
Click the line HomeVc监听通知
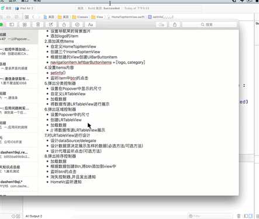pyautogui.click(x=66, y=182)
